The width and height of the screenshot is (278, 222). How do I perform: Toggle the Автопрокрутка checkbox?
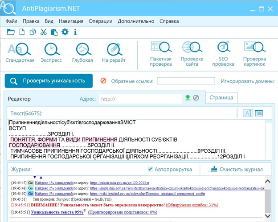tap(150, 169)
